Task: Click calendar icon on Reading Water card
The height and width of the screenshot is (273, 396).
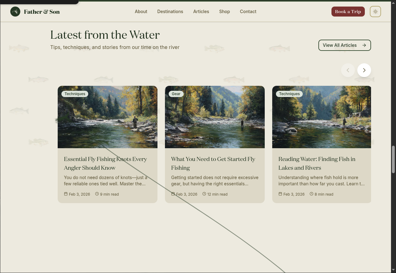Action: [280, 194]
